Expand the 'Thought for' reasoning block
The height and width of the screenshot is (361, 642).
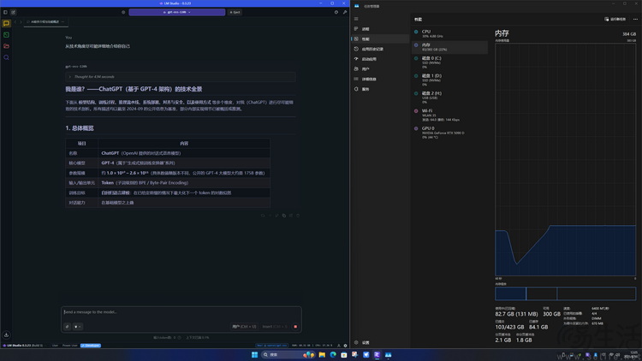tap(180, 76)
